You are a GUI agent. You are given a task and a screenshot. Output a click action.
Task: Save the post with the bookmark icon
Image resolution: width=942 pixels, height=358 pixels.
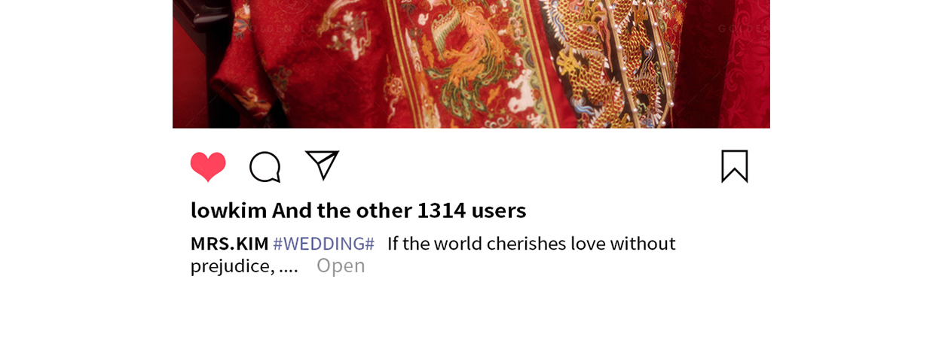[x=735, y=166]
